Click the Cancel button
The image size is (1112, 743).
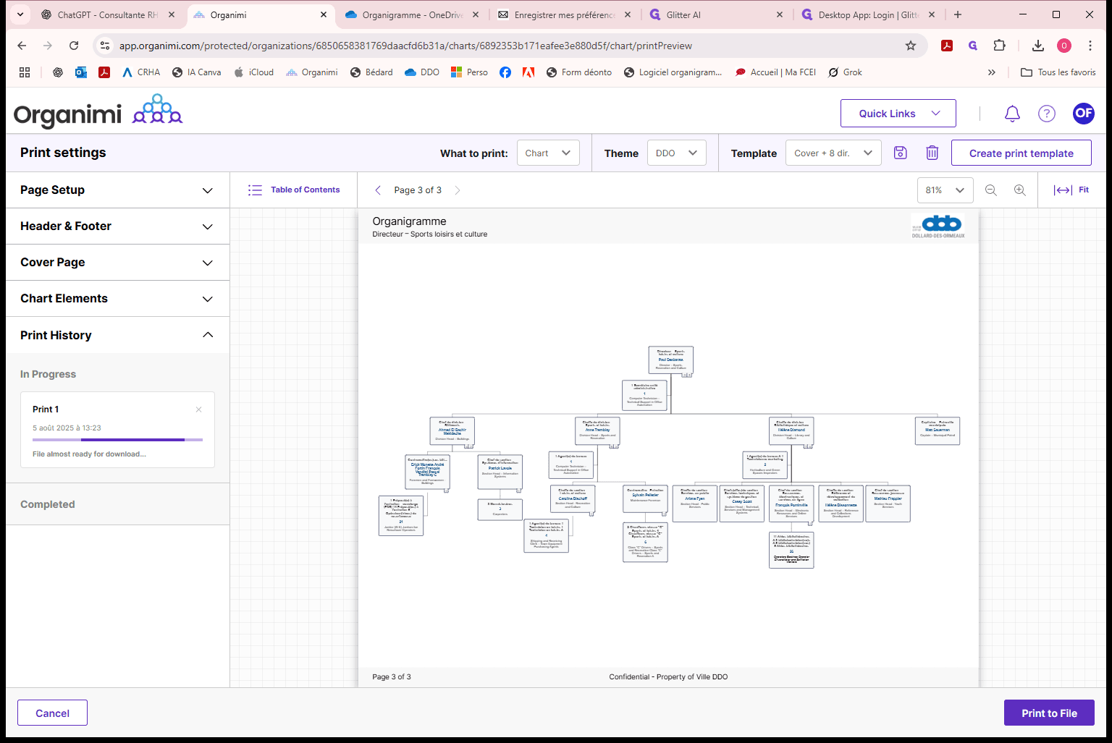pyautogui.click(x=53, y=713)
